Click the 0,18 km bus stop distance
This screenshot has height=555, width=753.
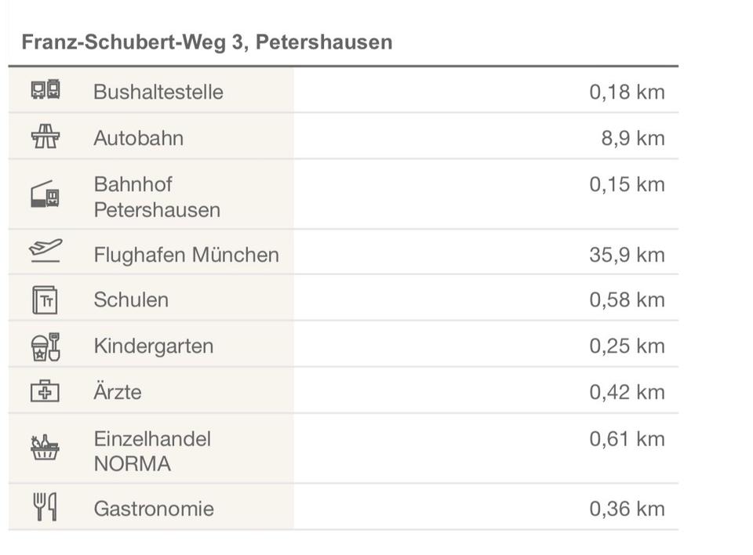coord(627,92)
